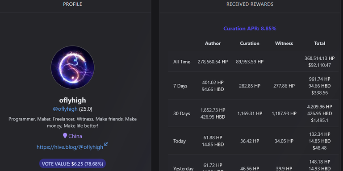Screen dimensions: 343x171
Task: Open the https://hive.blog/@oflyhigh link
Action: 70,147
